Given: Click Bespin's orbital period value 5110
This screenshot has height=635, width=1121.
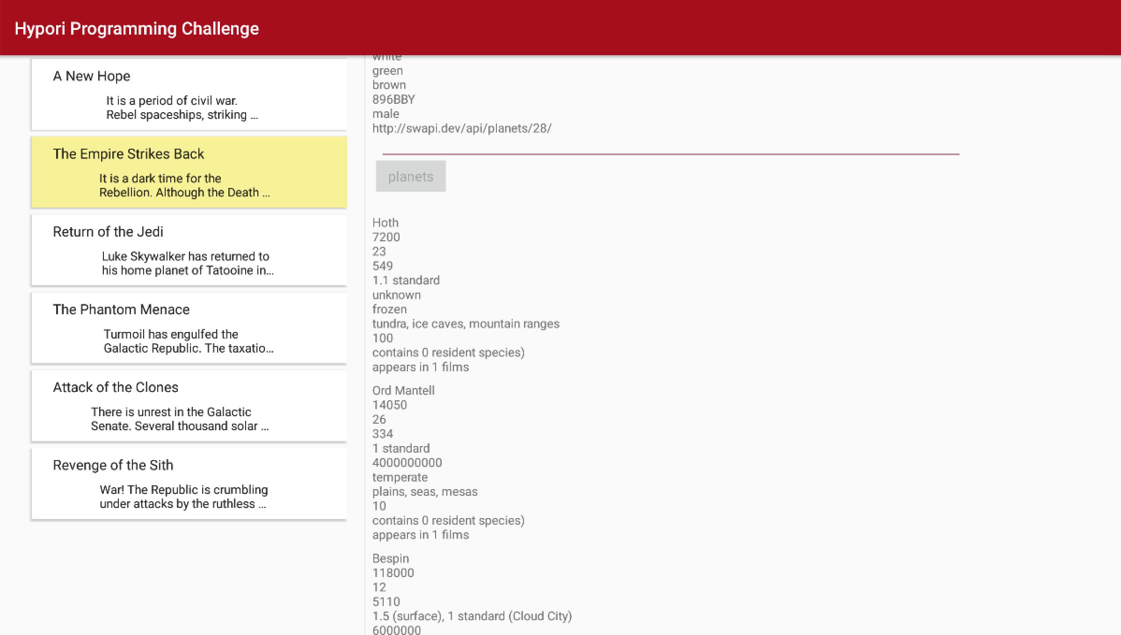Looking at the screenshot, I should pyautogui.click(x=386, y=602).
